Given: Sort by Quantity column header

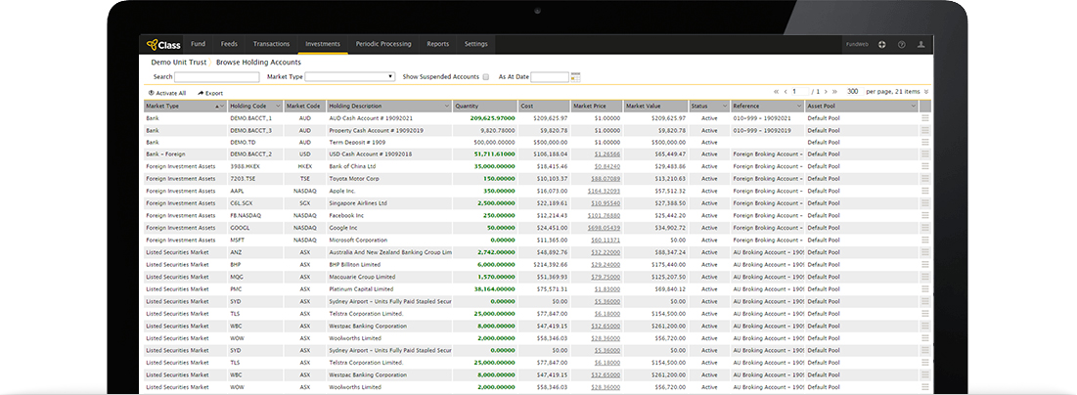Looking at the screenshot, I should pyautogui.click(x=485, y=106).
